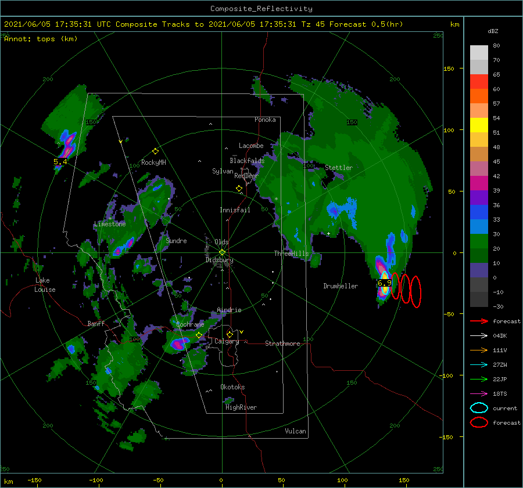Click the UTC Composite Tracks timestamp header

[x=203, y=24]
